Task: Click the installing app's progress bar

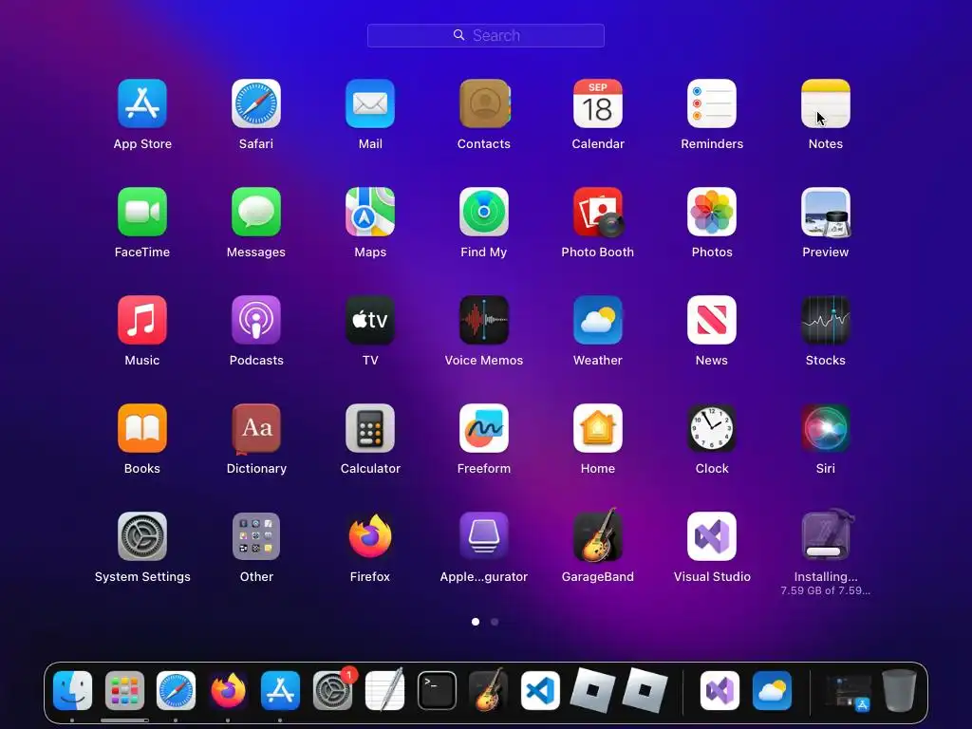Action: [x=824, y=551]
